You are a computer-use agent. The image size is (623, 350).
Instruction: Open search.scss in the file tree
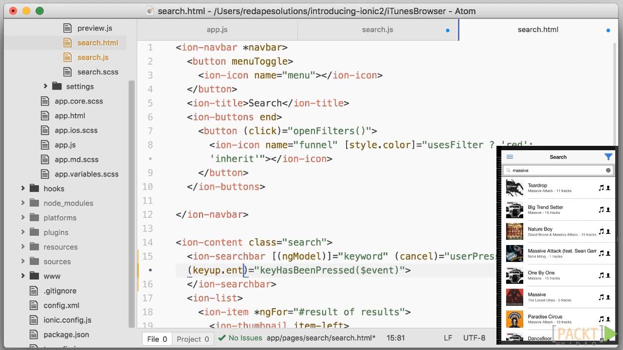tap(98, 72)
